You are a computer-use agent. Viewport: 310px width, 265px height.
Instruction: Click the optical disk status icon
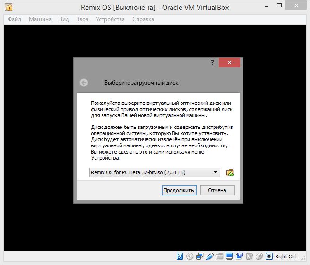tap(190, 256)
